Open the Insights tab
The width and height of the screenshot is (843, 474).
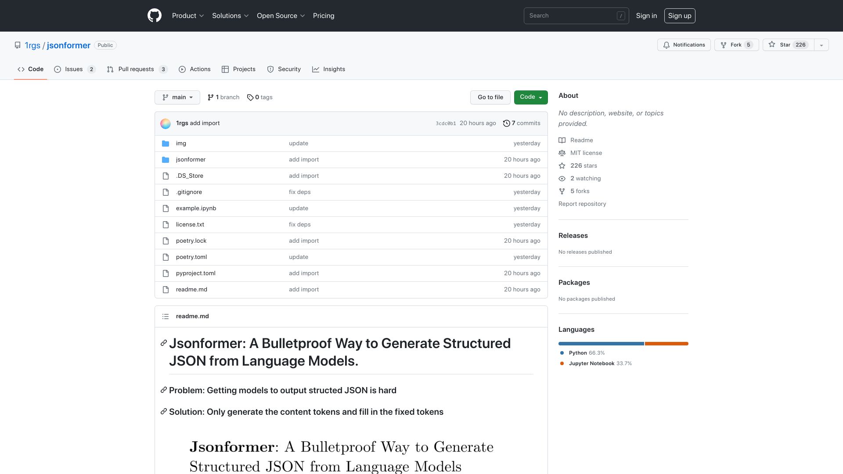tap(328, 69)
